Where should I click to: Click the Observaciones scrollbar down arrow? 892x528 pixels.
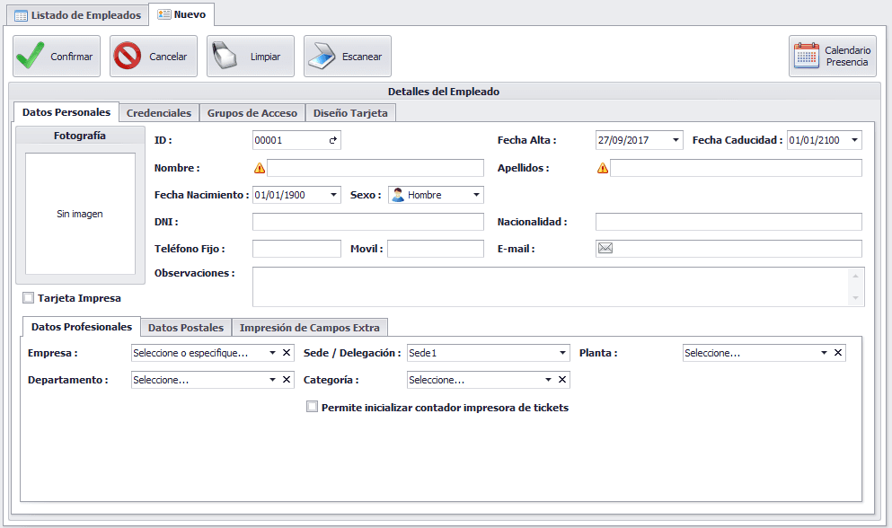click(x=855, y=298)
